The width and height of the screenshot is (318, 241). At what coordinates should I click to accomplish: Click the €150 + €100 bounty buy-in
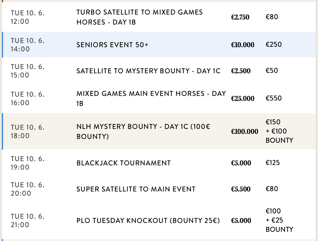pos(279,131)
